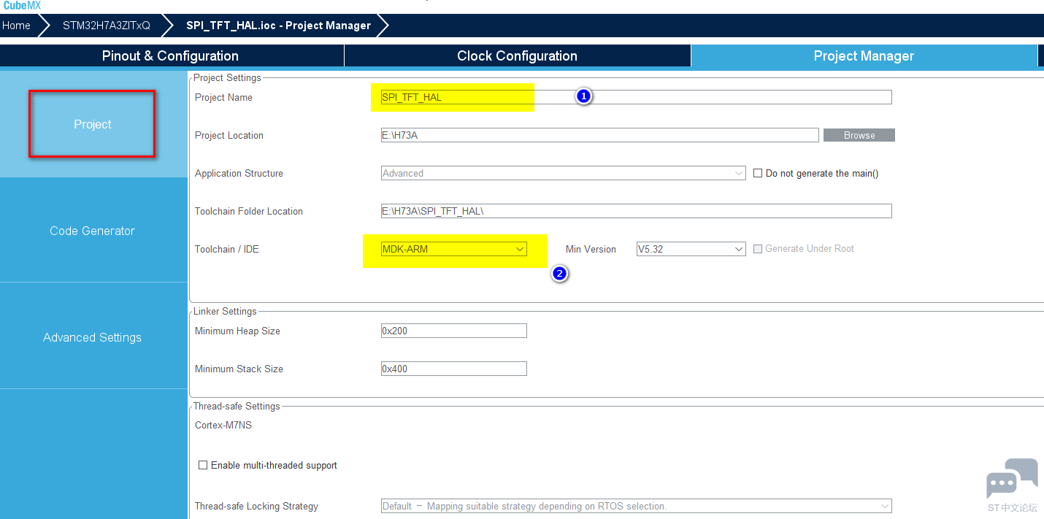
Task: Click the Project Location field
Action: [x=599, y=135]
